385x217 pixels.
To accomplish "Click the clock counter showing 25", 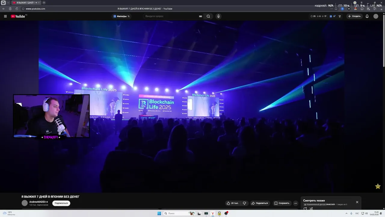I will (x=313, y=16).
